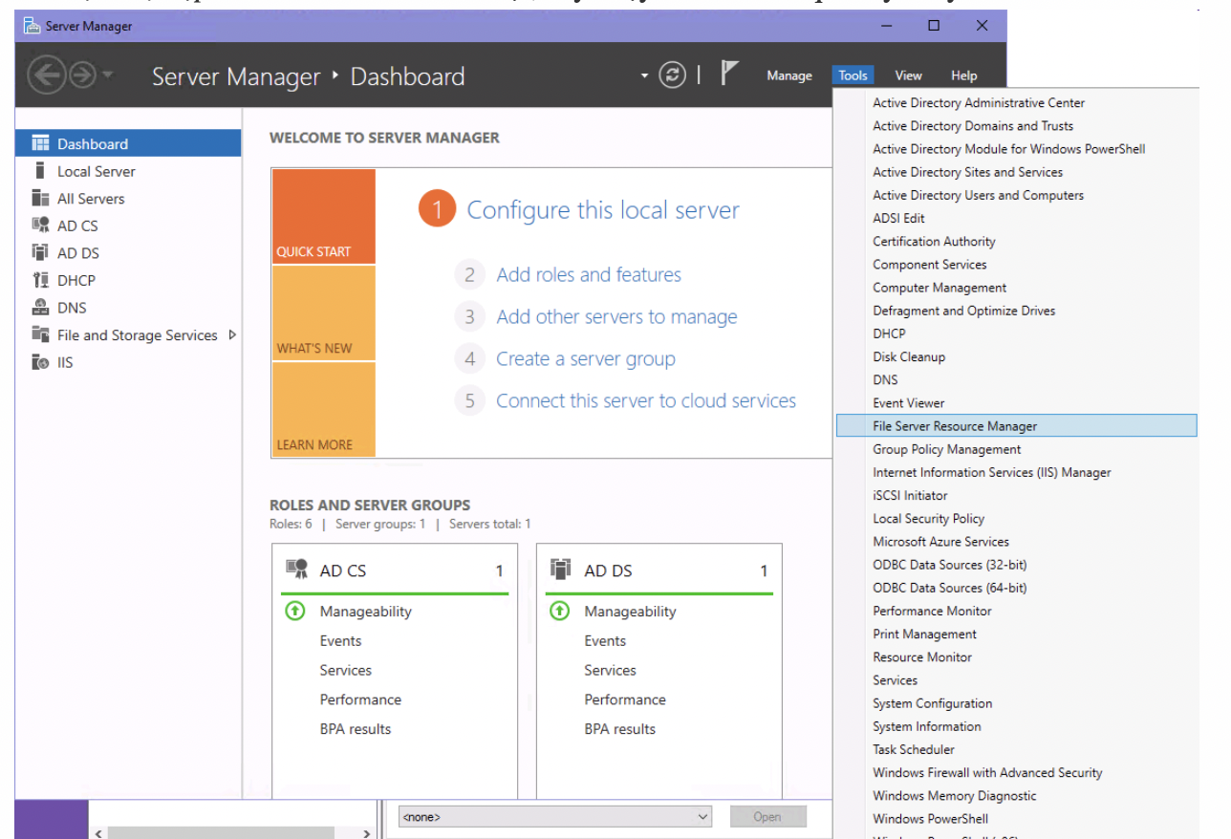Viewport: 1231px width, 839px height.
Task: Click the DNS sidebar icon
Action: (40, 308)
